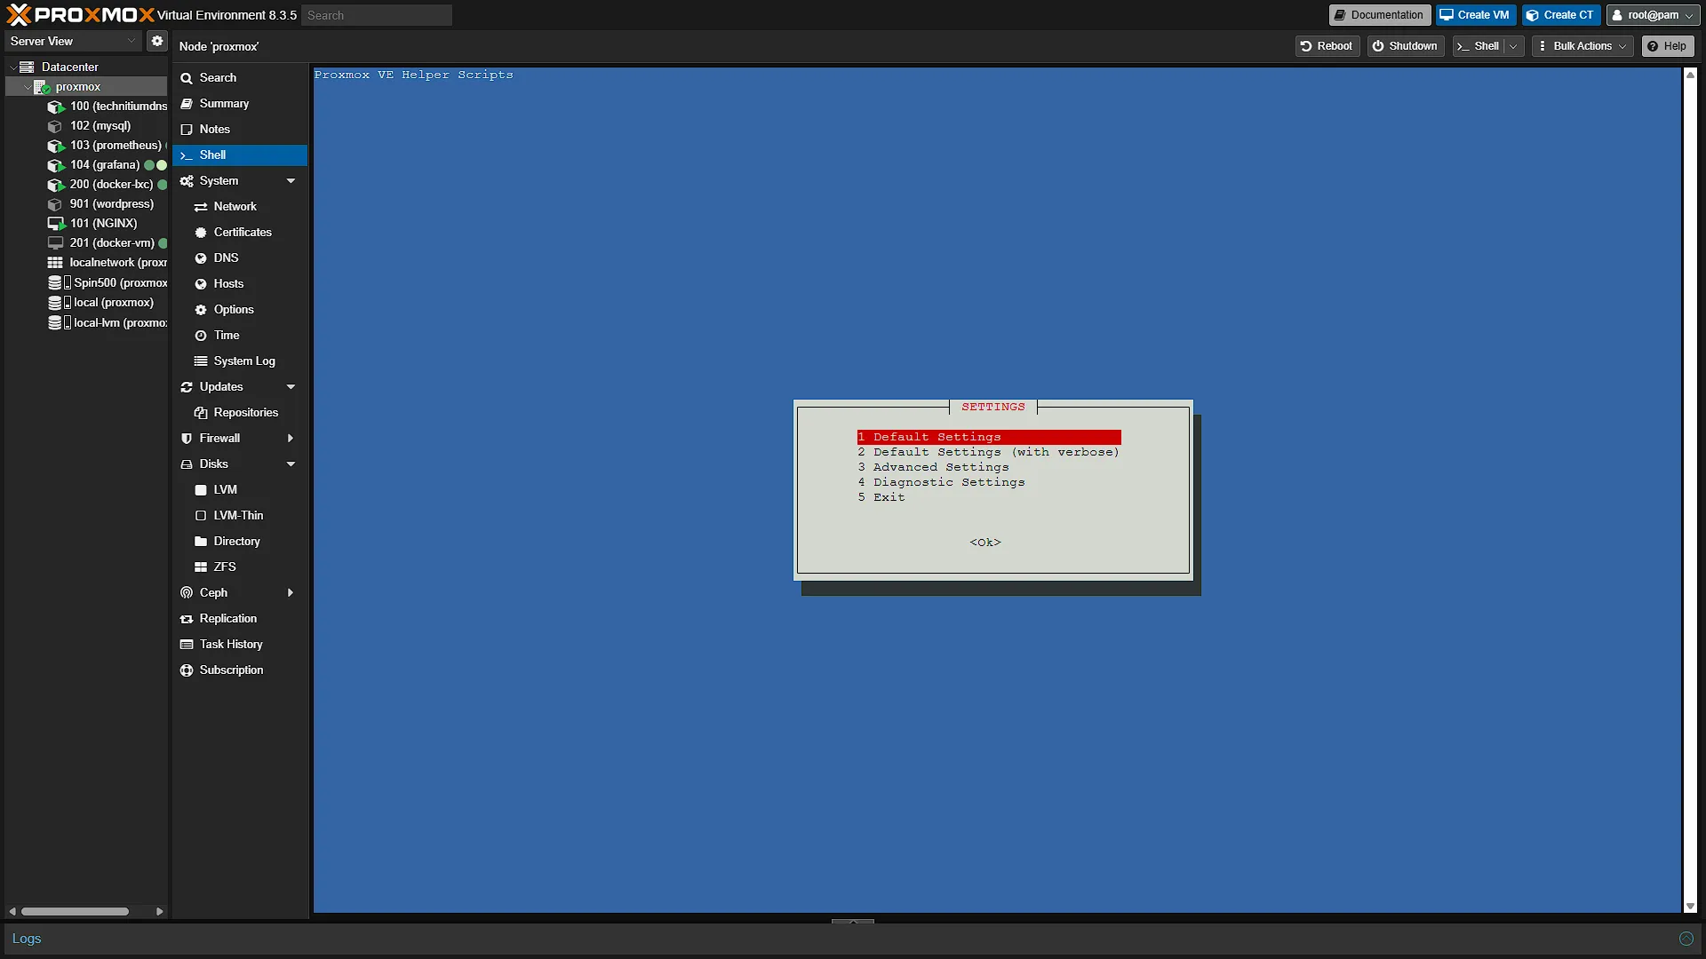Viewport: 1706px width, 959px height.
Task: Select 901 (wordpress) in the tree
Action: [x=111, y=204]
